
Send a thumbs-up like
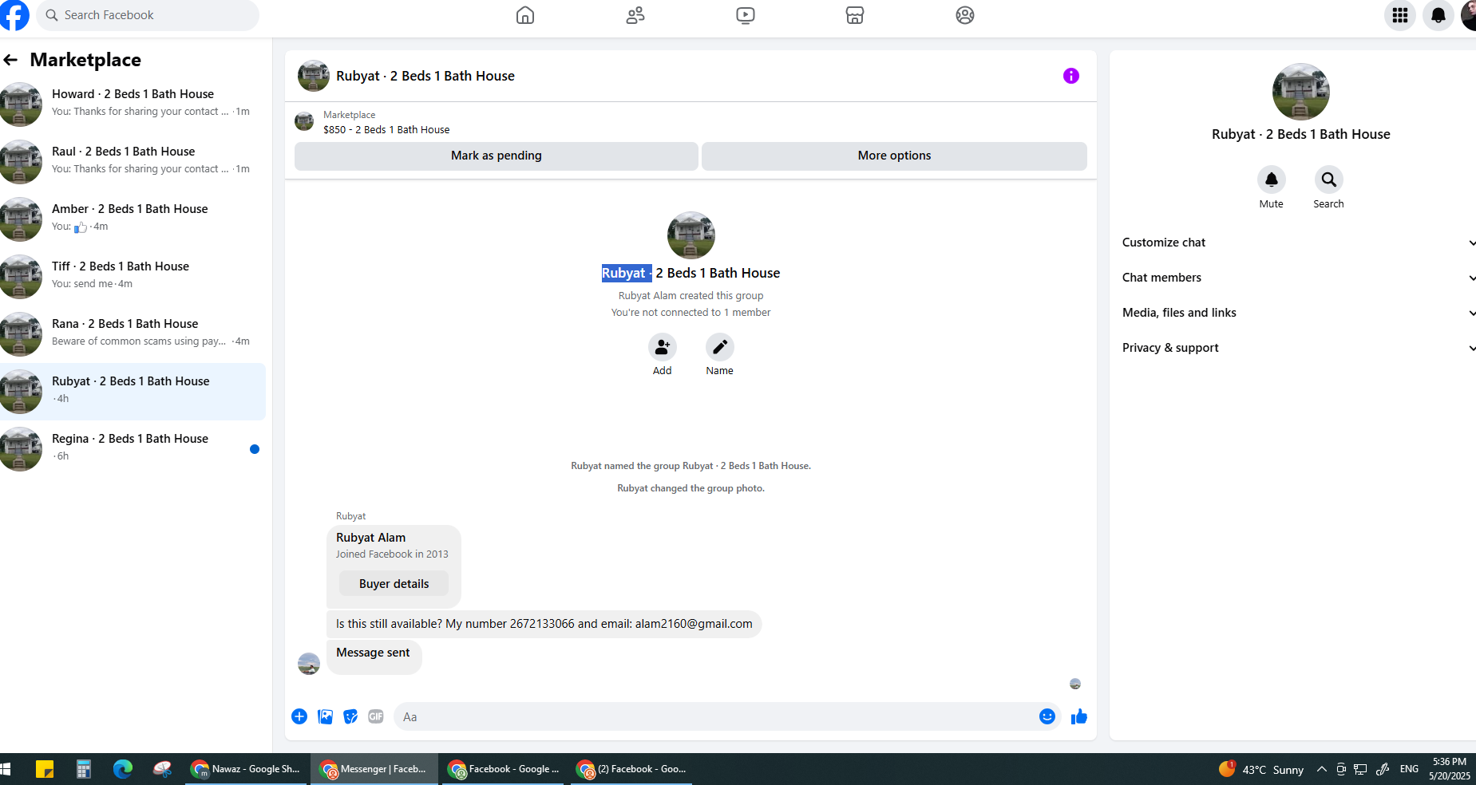pos(1079,716)
